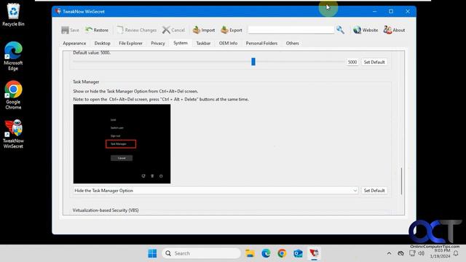The height and width of the screenshot is (262, 466).
Task: Click the Save toolbar button
Action: (70, 30)
